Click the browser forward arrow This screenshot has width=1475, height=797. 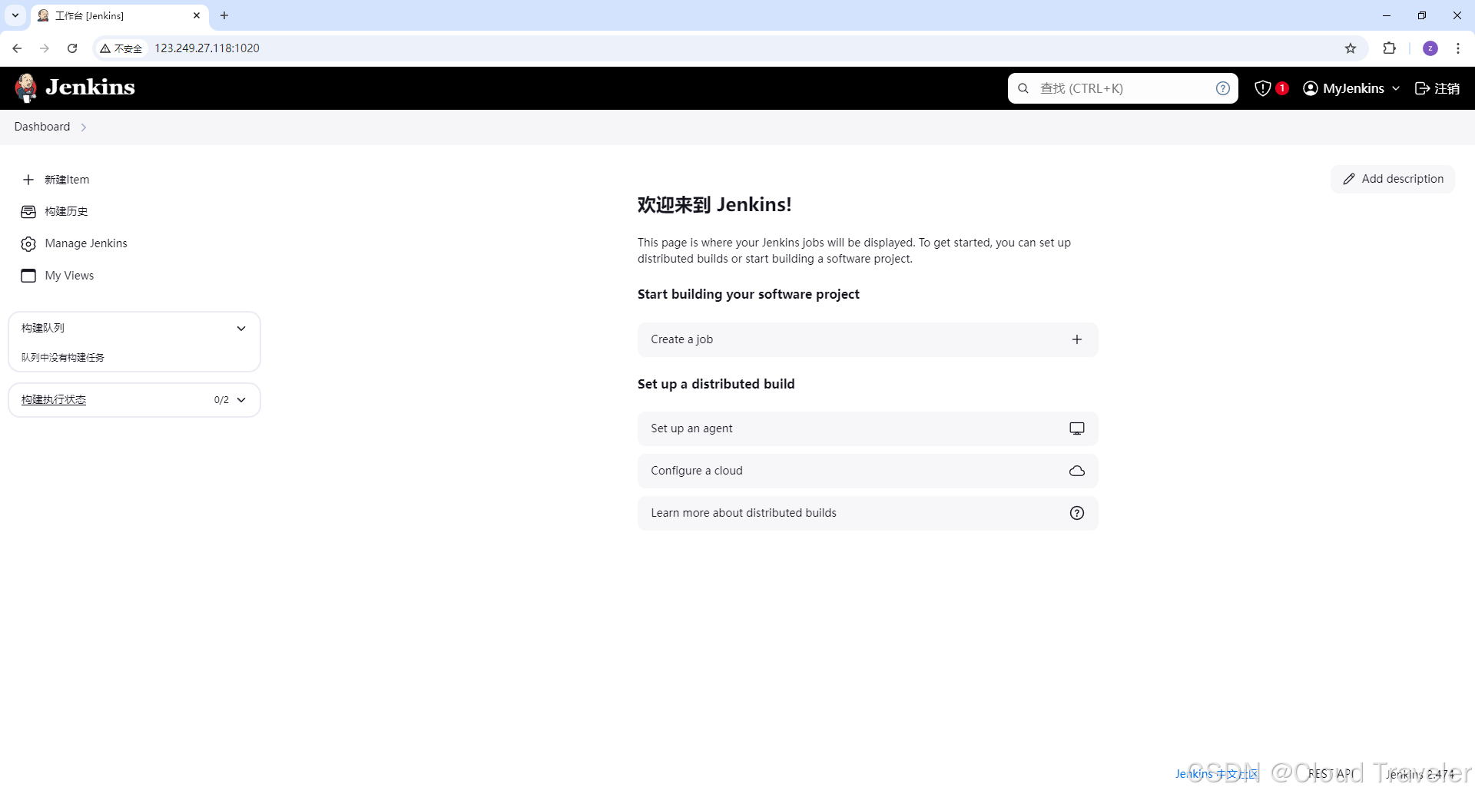point(45,48)
